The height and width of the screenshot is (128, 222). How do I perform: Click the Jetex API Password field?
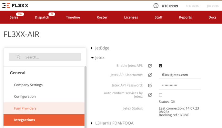180,85
